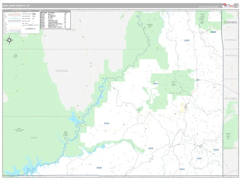Click the BLUFF row in ZIP index

(53, 18)
